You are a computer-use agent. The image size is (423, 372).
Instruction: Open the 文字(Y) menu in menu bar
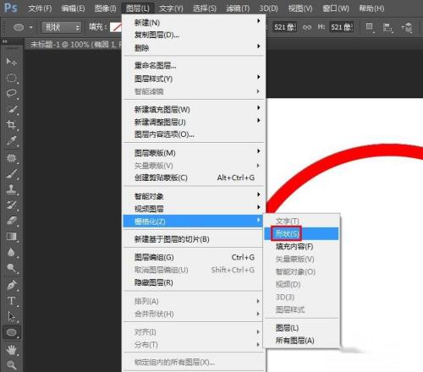(x=171, y=8)
